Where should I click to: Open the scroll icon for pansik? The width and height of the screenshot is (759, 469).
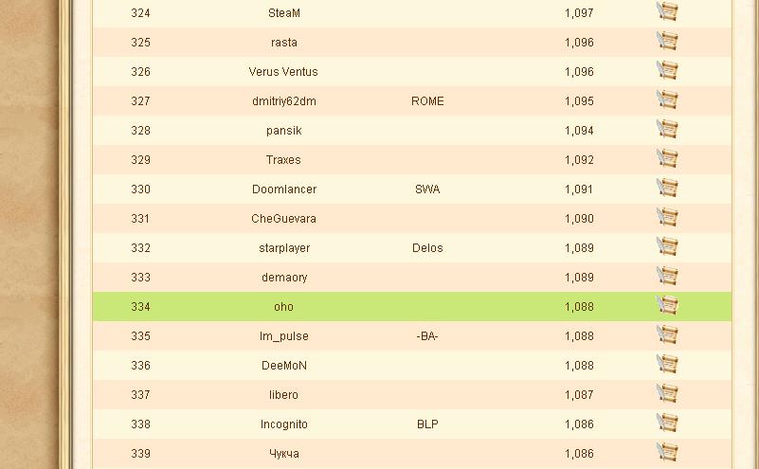667,129
